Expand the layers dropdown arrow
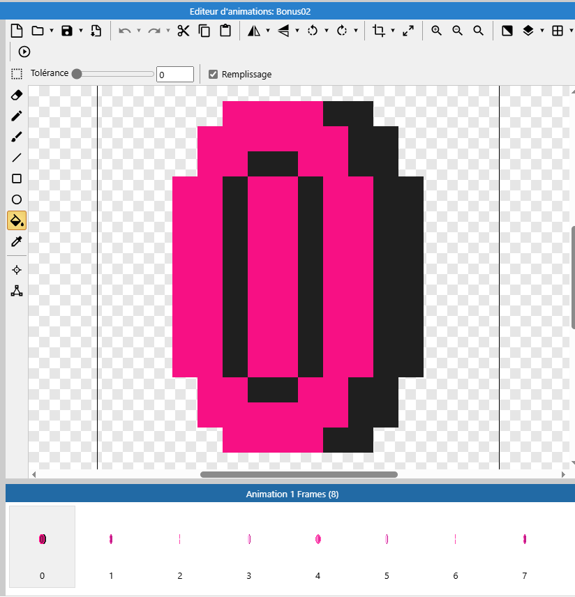Viewport: 575px width, 597px height. click(542, 31)
